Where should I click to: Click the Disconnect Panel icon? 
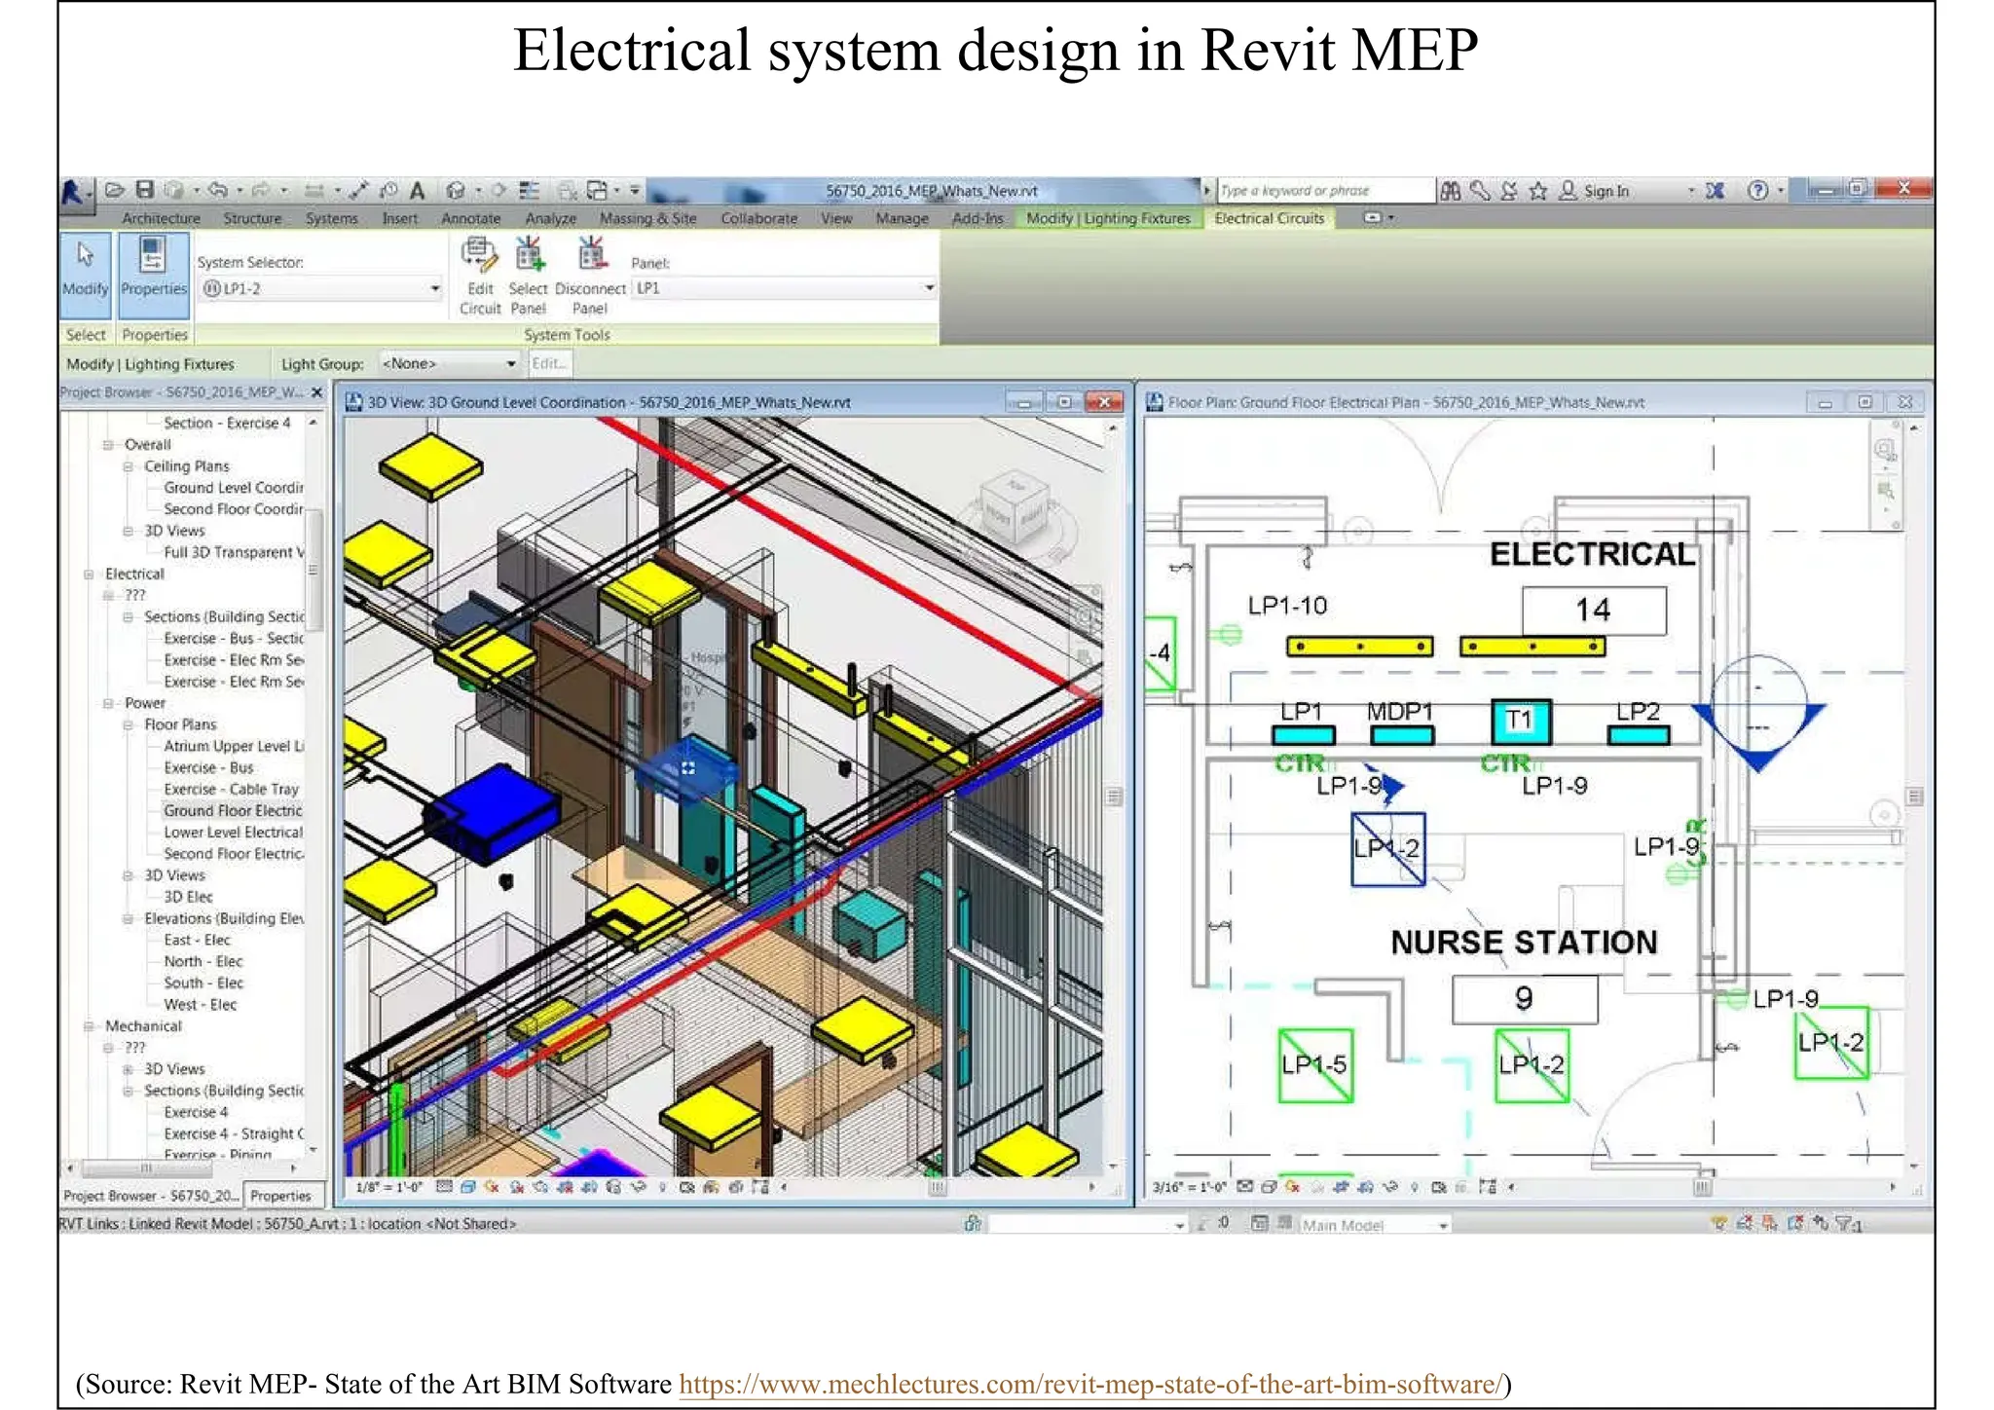[591, 255]
